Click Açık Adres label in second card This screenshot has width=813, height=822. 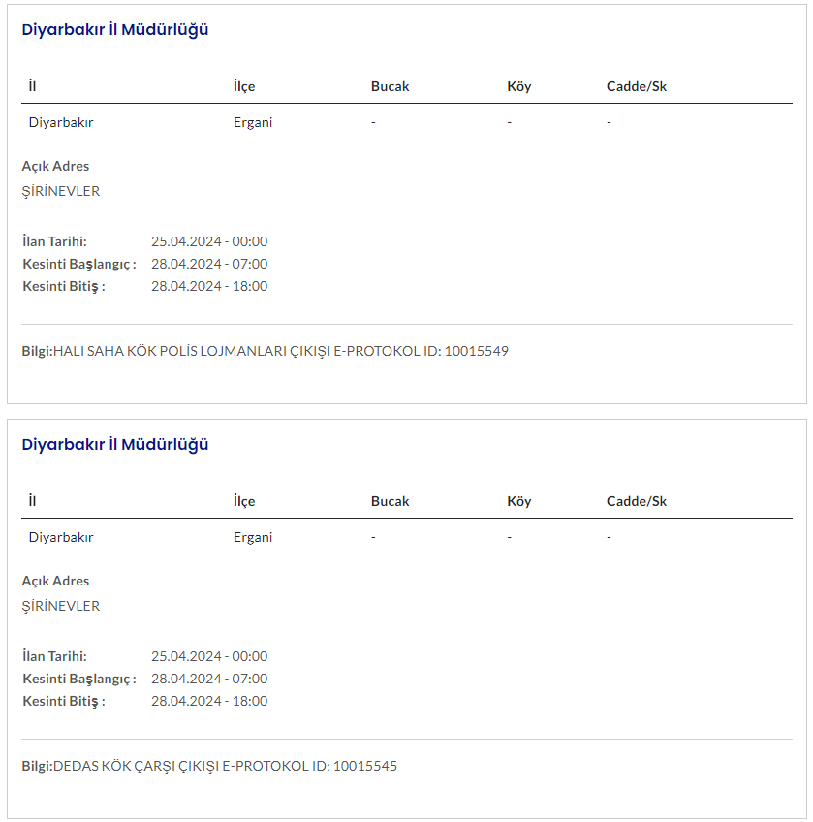55,581
